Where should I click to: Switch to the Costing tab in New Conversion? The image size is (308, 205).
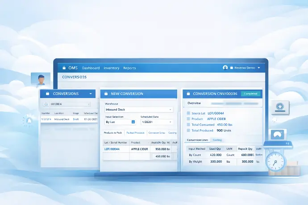(x=172, y=133)
